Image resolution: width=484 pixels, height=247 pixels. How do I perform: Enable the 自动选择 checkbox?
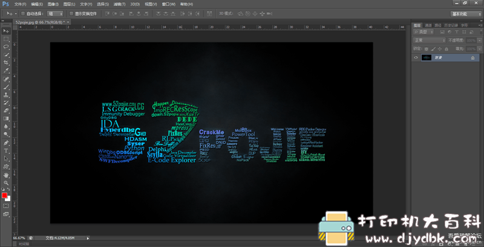pos(23,13)
